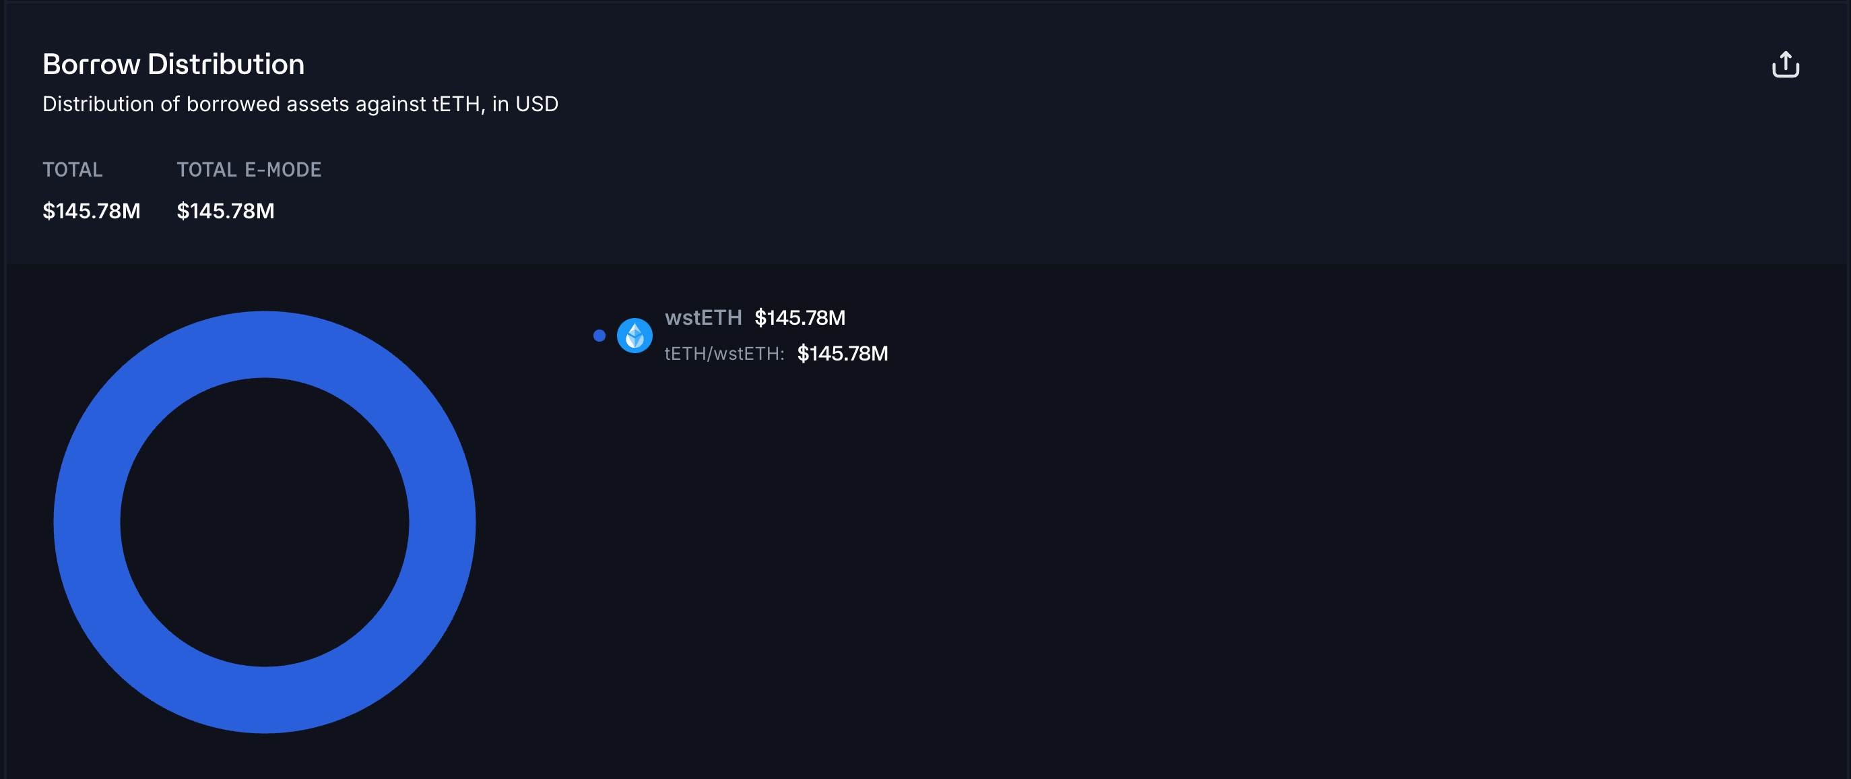
Task: Click the distribution description subtitle
Action: pos(300,104)
